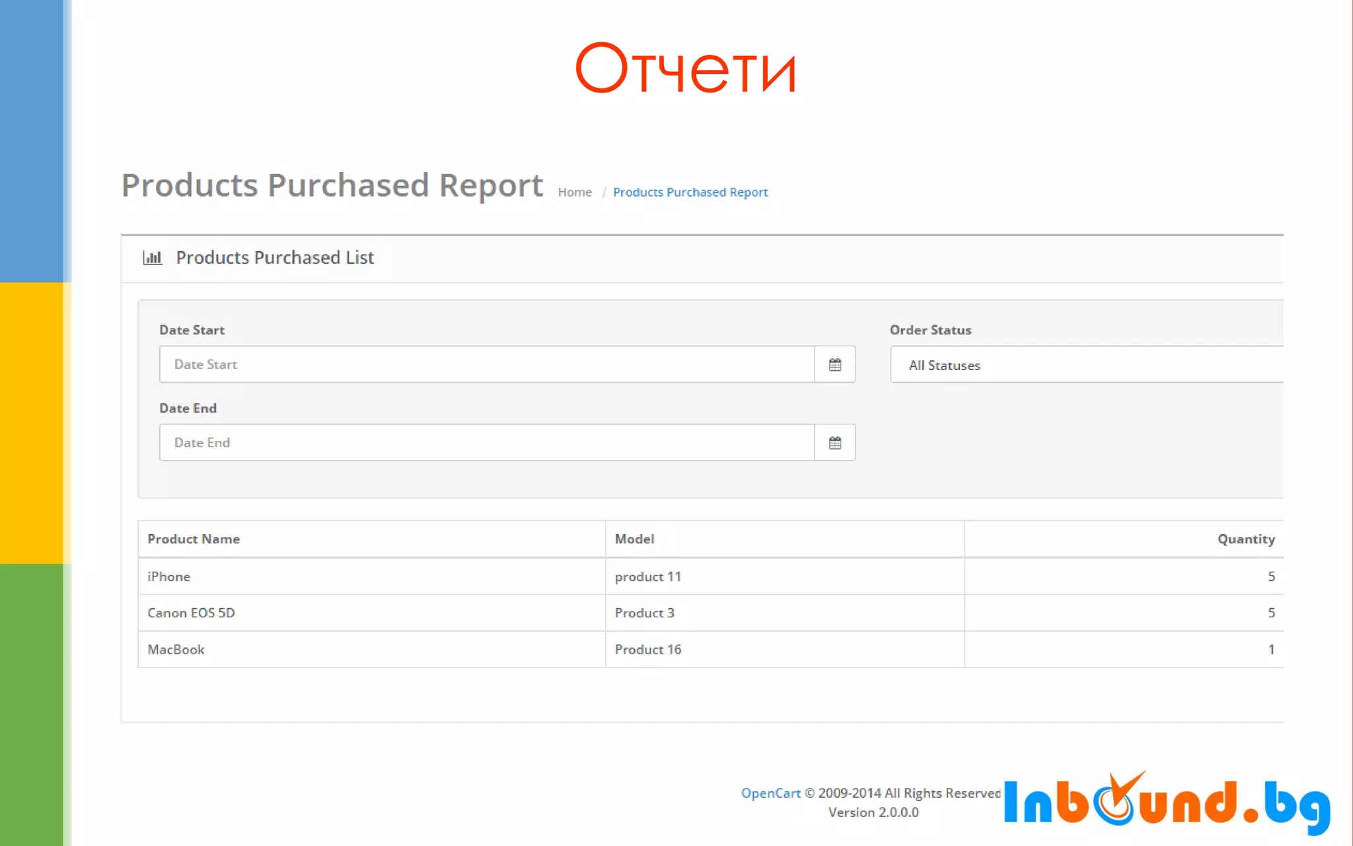Open calendar picker for Date Start
This screenshot has width=1353, height=846.
(x=835, y=364)
